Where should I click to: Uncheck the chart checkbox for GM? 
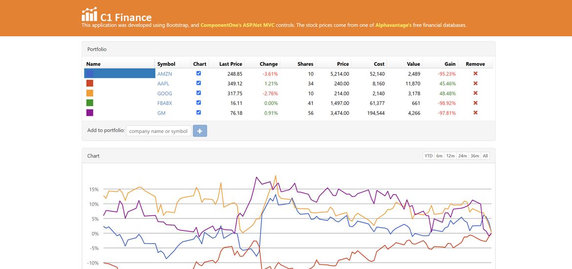point(199,113)
